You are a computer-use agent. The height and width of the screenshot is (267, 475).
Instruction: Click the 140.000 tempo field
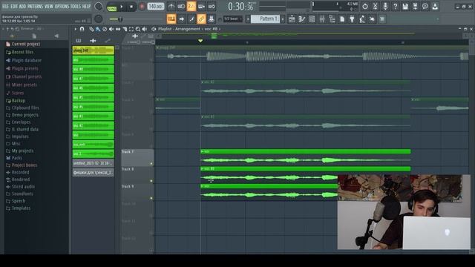pyautogui.click(x=156, y=7)
